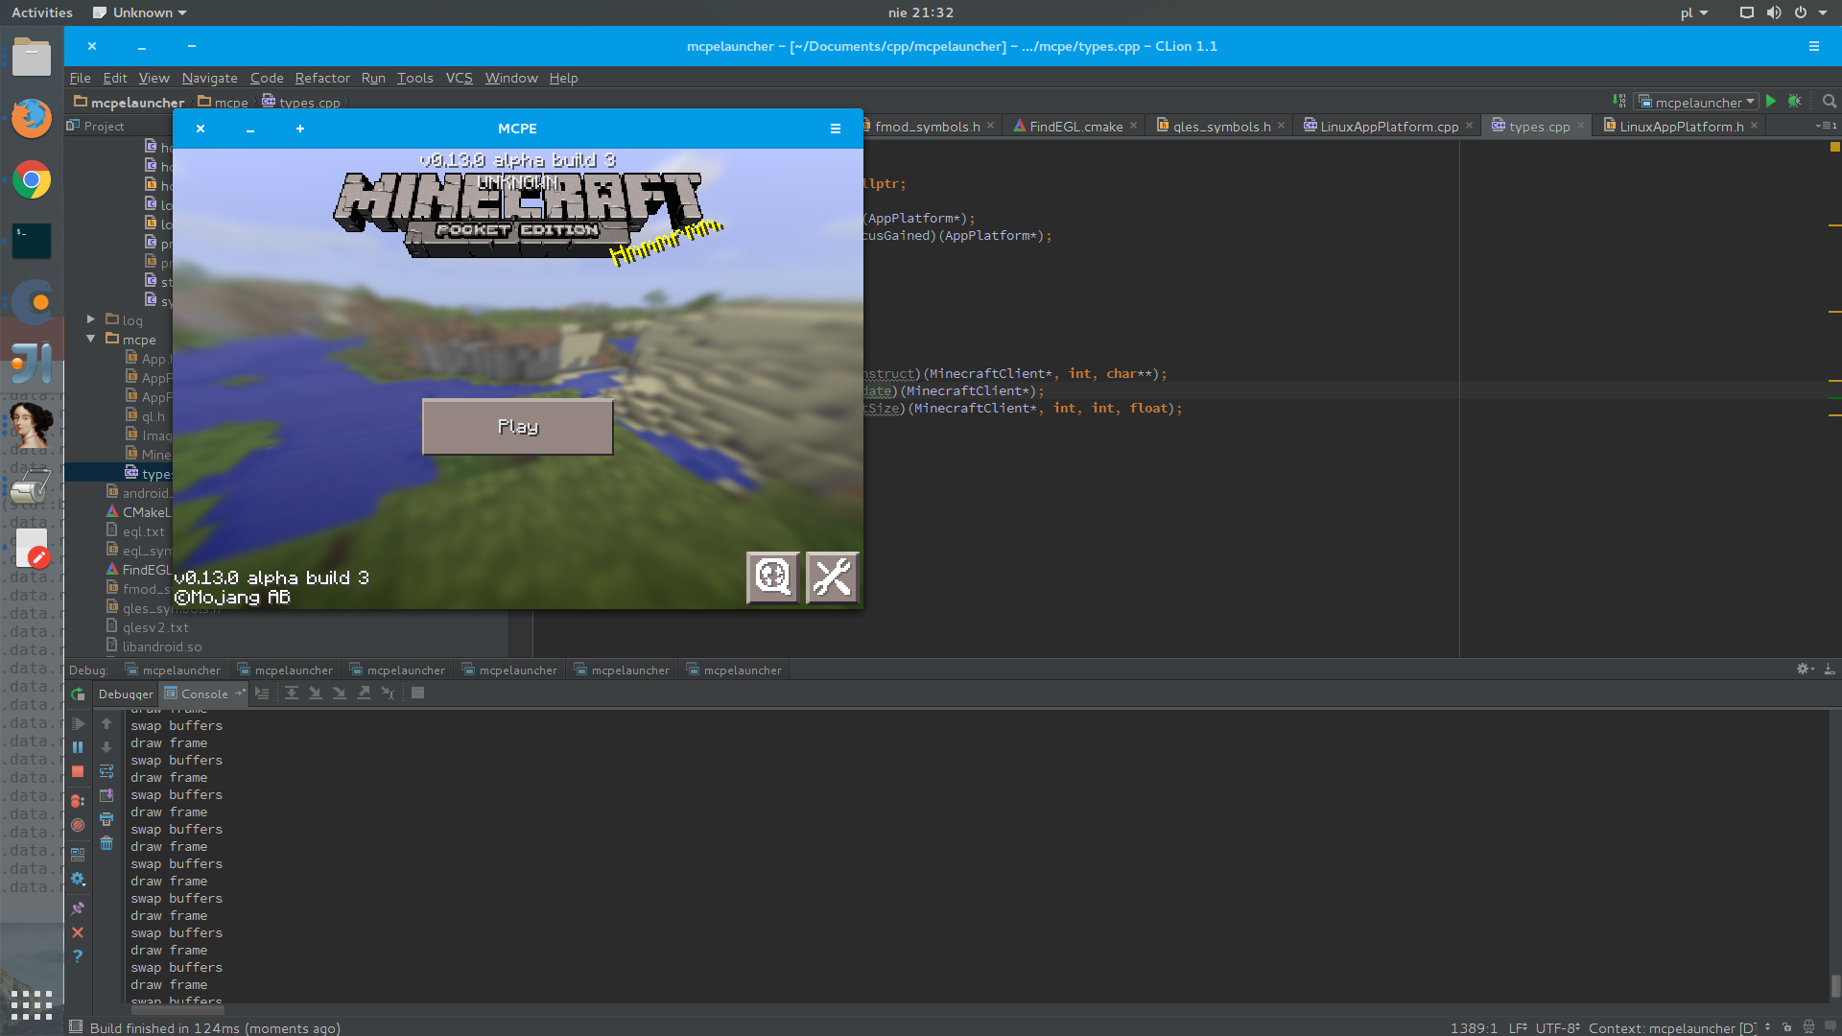Print the console output

point(106,819)
